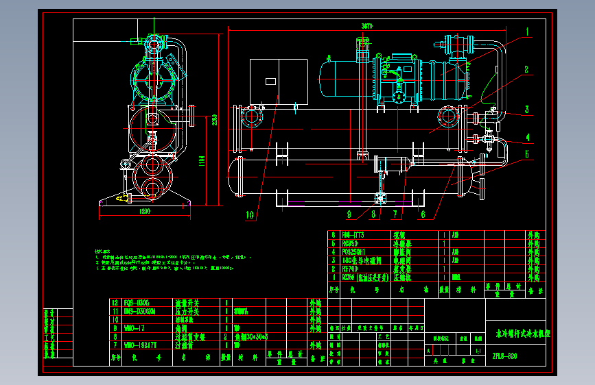Select the 压力开关 name in row 11
595x385 pixels.
pos(187,312)
